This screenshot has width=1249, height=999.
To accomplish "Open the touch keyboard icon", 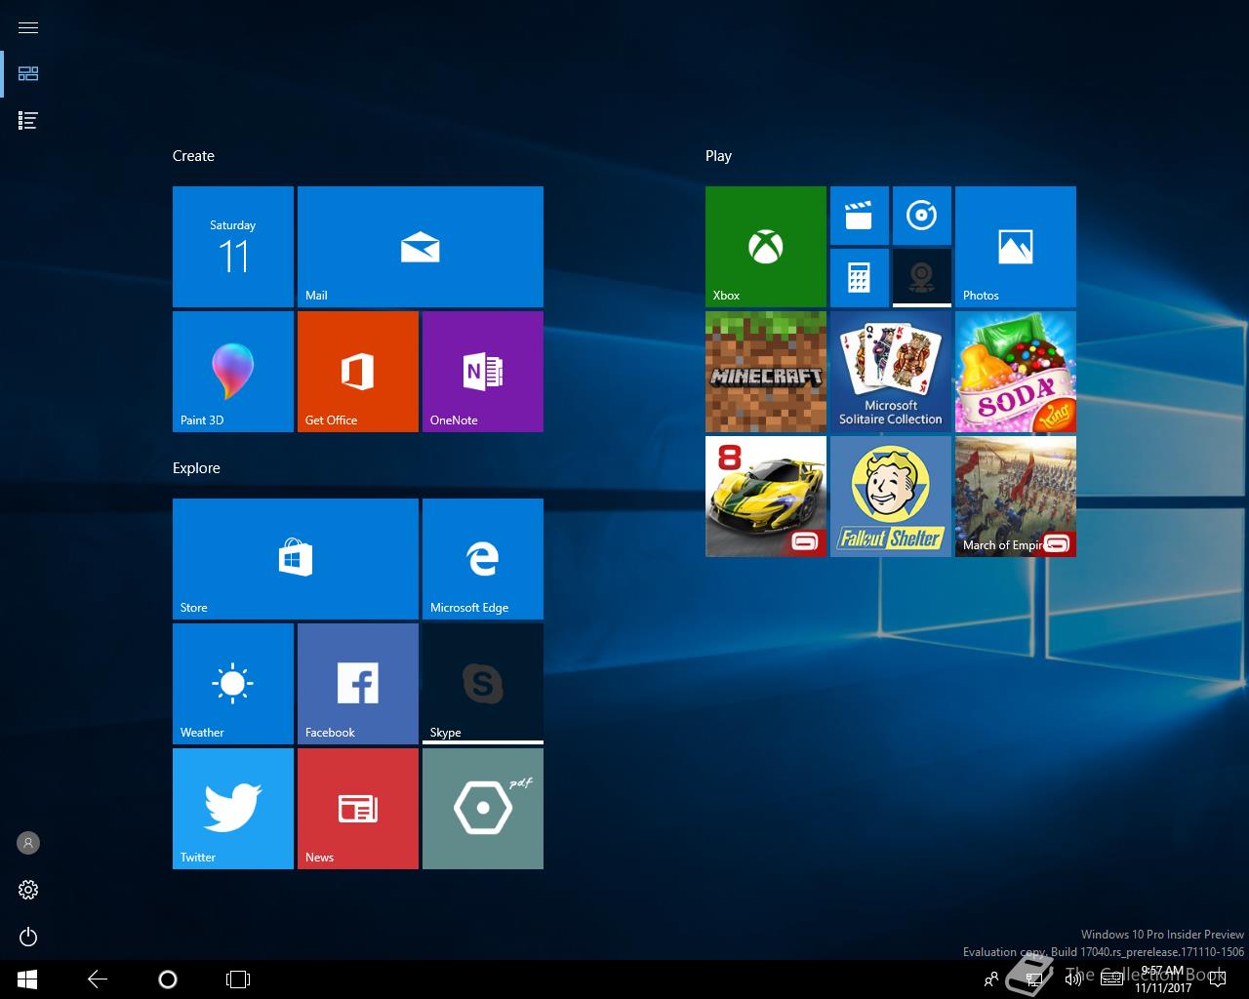I will click(x=1110, y=979).
